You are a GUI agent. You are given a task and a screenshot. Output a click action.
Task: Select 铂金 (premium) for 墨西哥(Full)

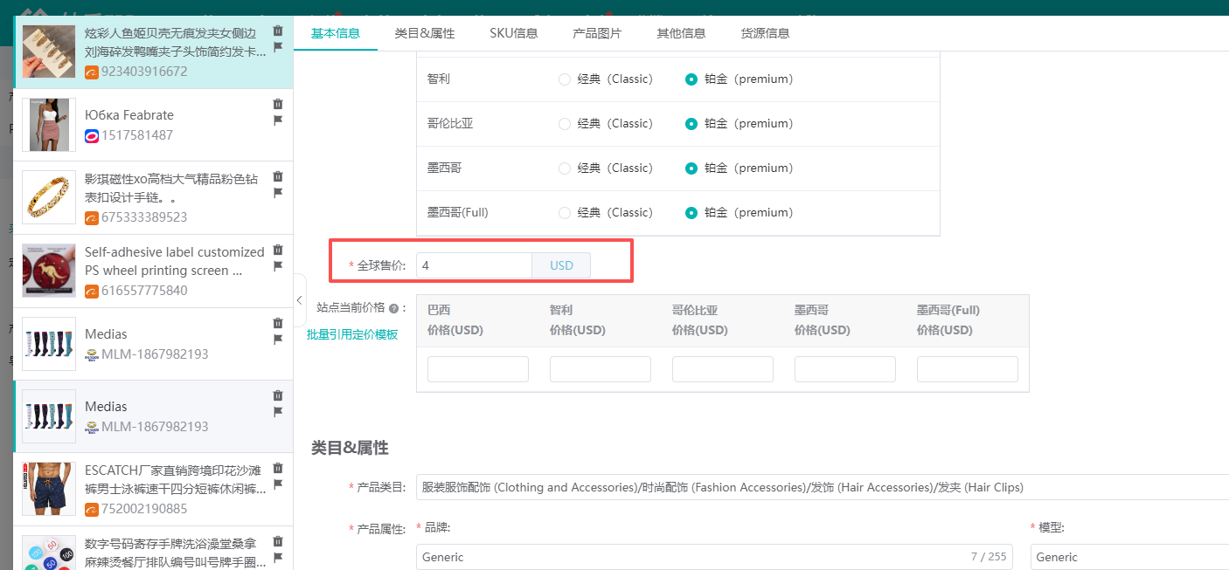click(x=691, y=213)
